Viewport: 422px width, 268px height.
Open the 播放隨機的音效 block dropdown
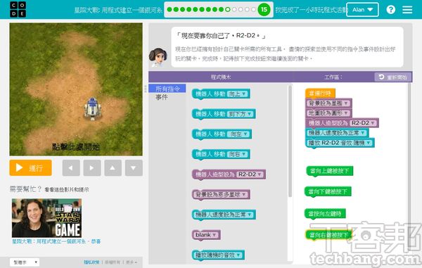pyautogui.click(x=218, y=255)
